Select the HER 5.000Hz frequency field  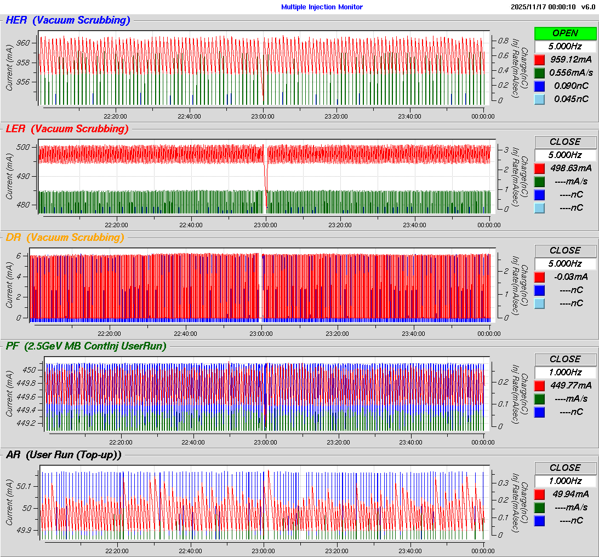pos(565,46)
